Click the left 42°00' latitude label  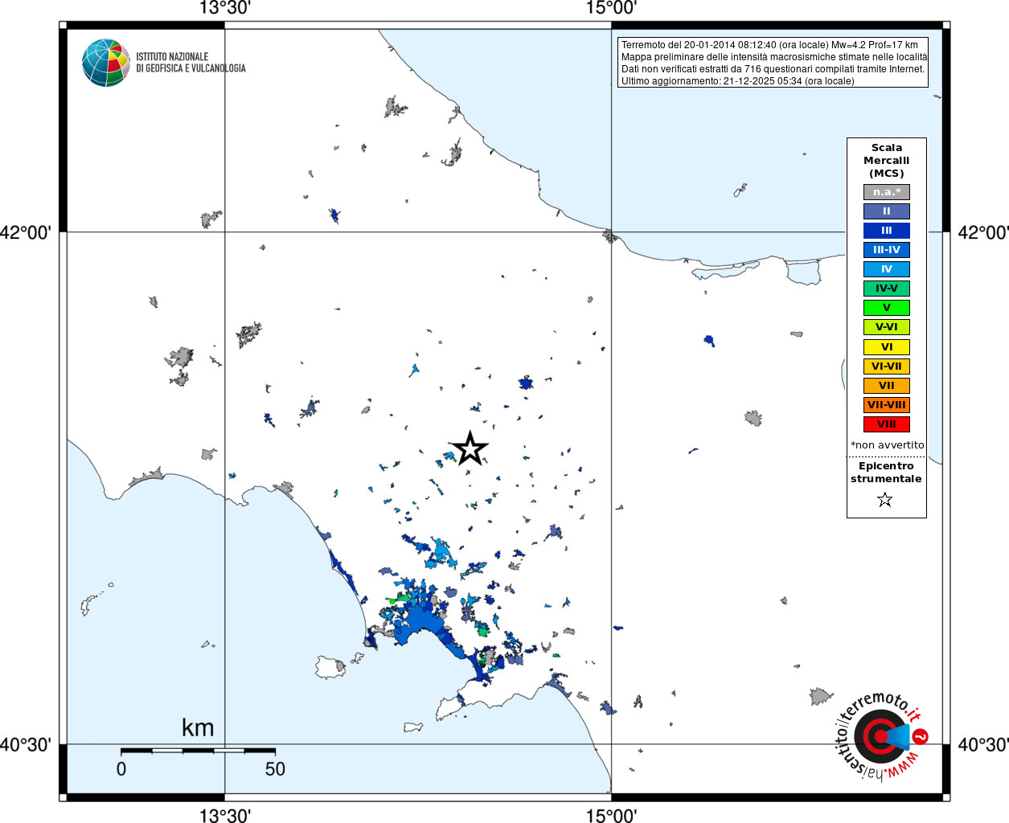(x=26, y=232)
